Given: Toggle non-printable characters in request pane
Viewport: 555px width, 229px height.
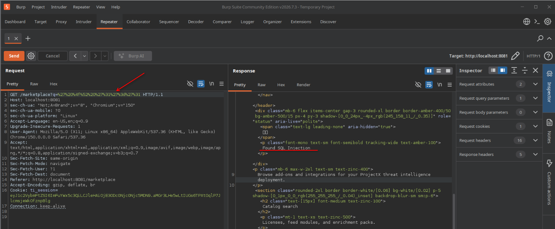Looking at the screenshot, I should (212, 84).
